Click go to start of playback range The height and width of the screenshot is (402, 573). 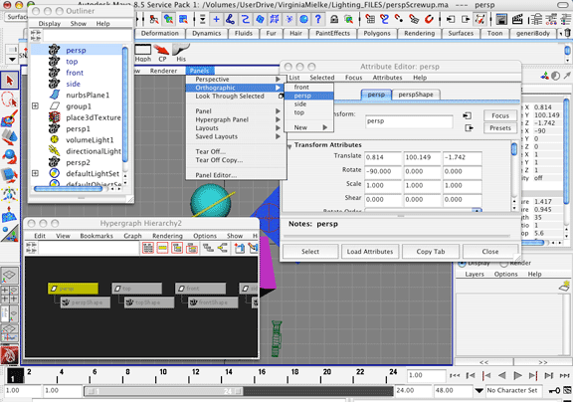tap(455, 375)
